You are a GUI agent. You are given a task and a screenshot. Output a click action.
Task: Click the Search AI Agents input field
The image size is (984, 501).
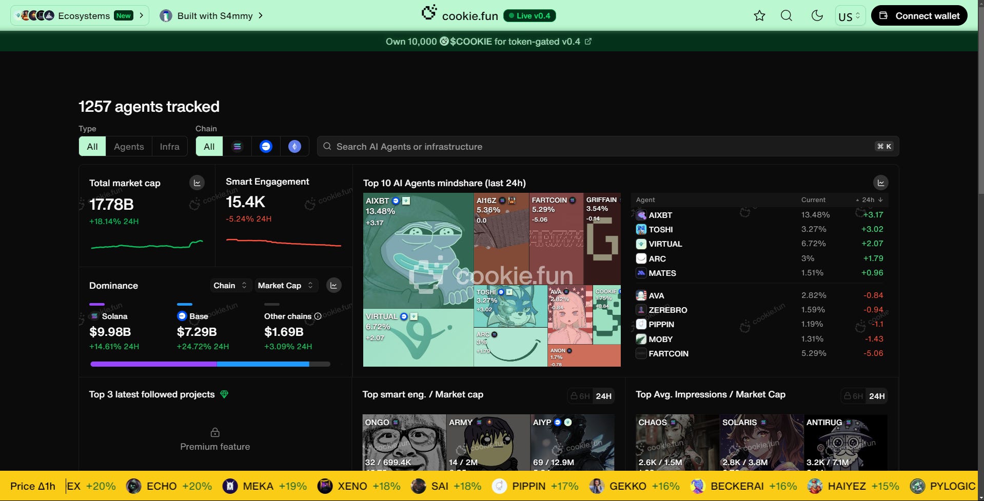pyautogui.click(x=608, y=147)
